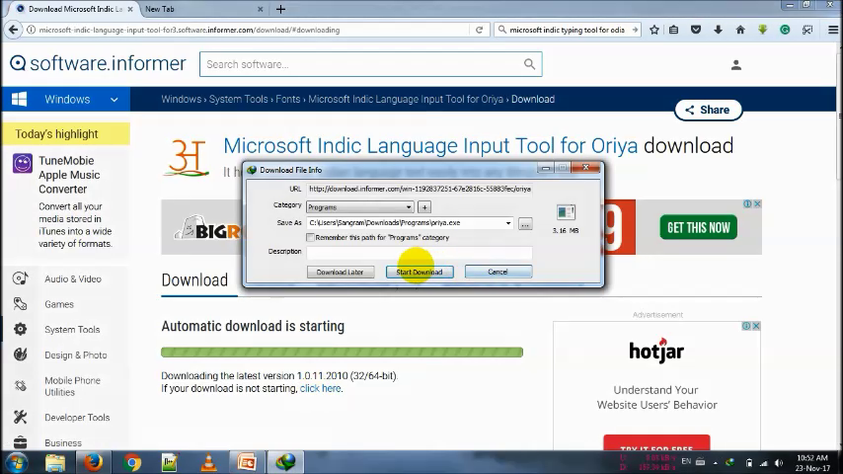Viewport: 843px width, 474px height.
Task: Open the Developer Tools wrench icon
Action: coord(20,417)
